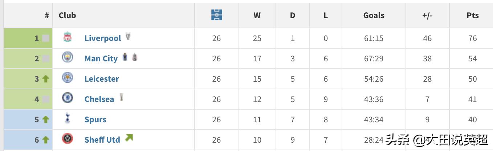Click the football pitch icon in header
This screenshot has height=151, width=493.
tap(216, 15)
